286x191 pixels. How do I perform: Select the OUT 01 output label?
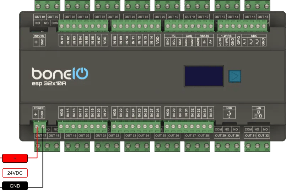click(x=40, y=17)
